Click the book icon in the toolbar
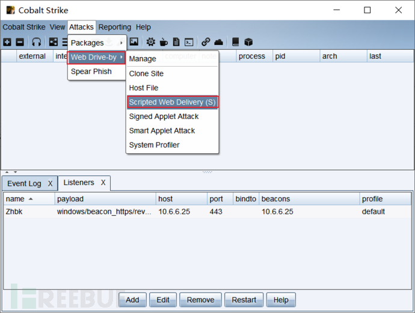This screenshot has height=313, width=415. pos(236,42)
